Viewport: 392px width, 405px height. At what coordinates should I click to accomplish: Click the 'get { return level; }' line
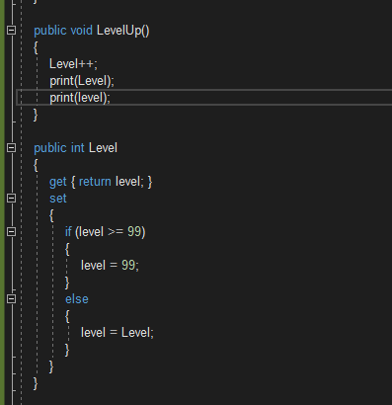(101, 182)
